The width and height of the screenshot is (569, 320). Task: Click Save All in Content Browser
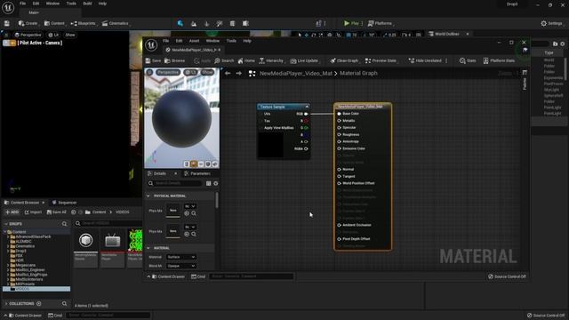click(57, 212)
